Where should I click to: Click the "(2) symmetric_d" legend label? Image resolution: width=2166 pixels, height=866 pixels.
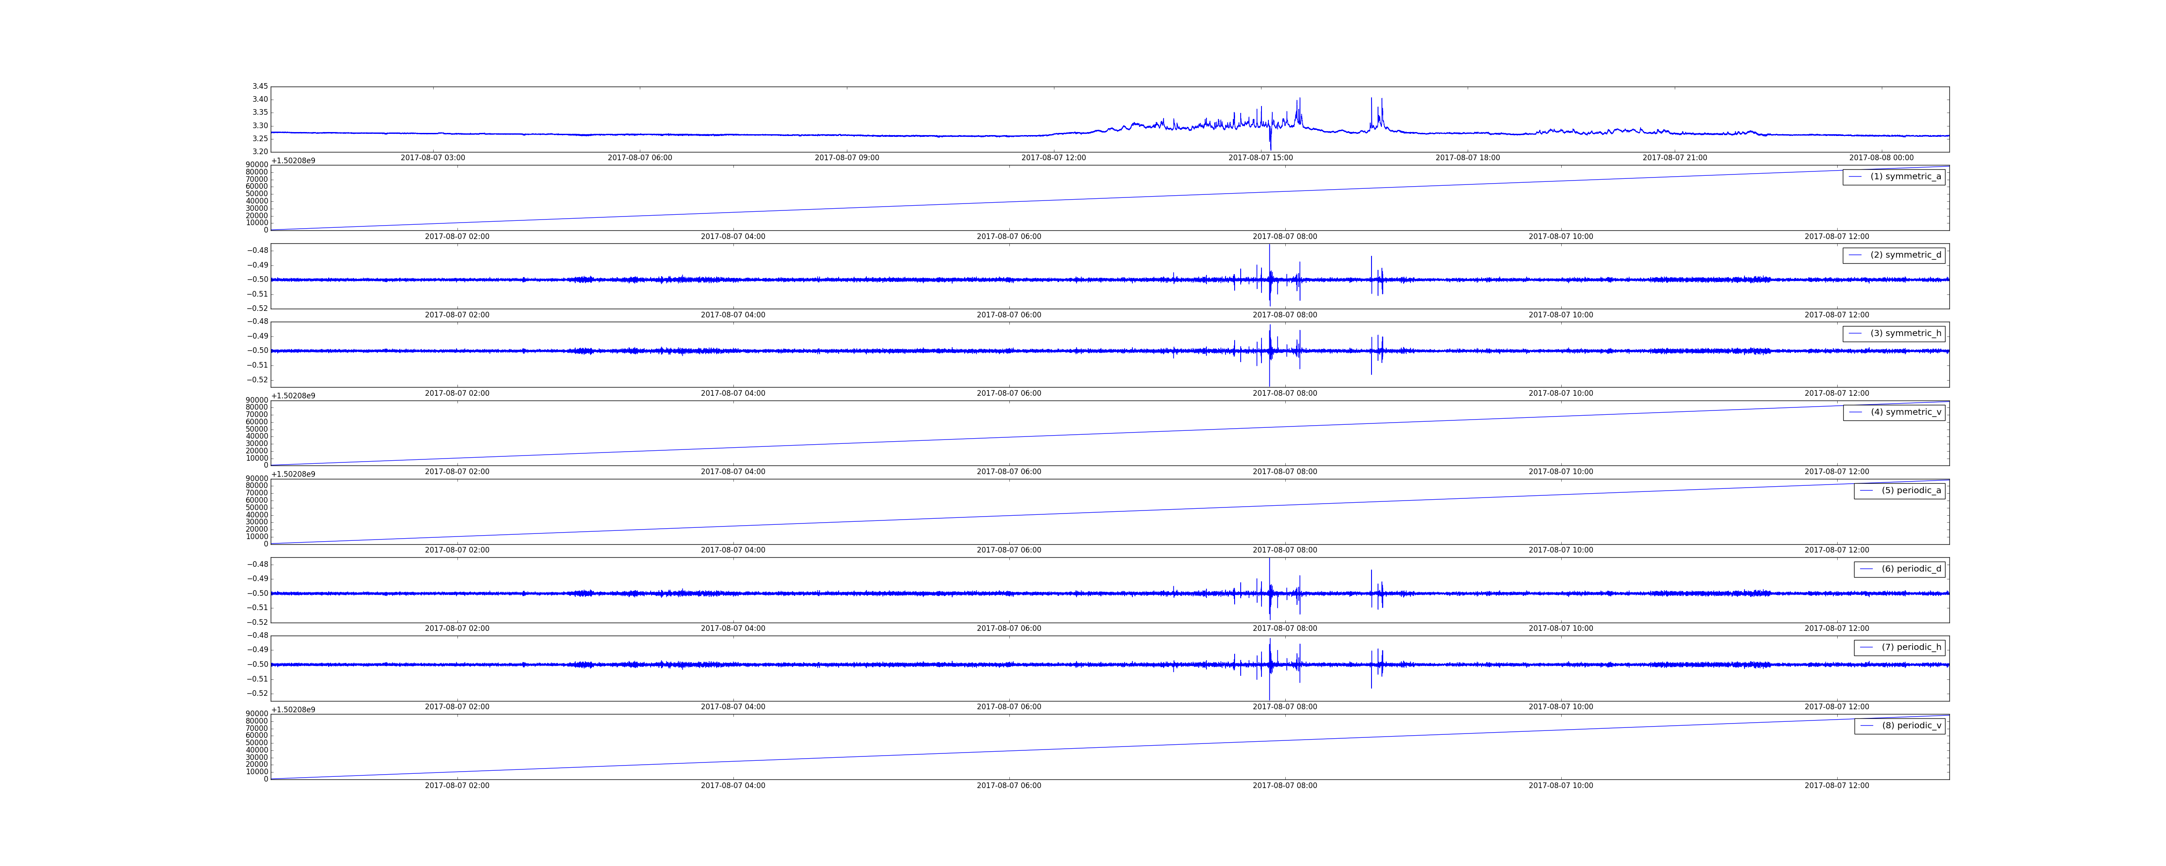pyautogui.click(x=1905, y=255)
